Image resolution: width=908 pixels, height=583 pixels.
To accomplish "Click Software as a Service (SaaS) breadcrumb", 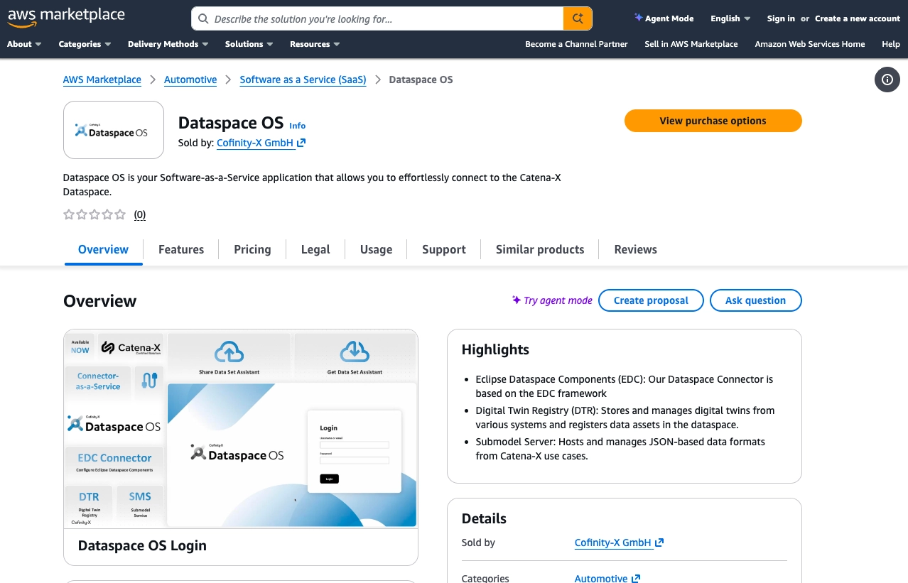I will 303,80.
